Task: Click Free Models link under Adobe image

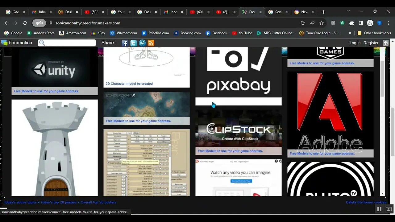Action: 322,154
